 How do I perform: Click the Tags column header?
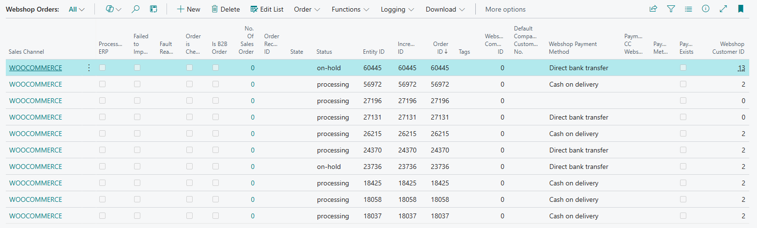(464, 52)
